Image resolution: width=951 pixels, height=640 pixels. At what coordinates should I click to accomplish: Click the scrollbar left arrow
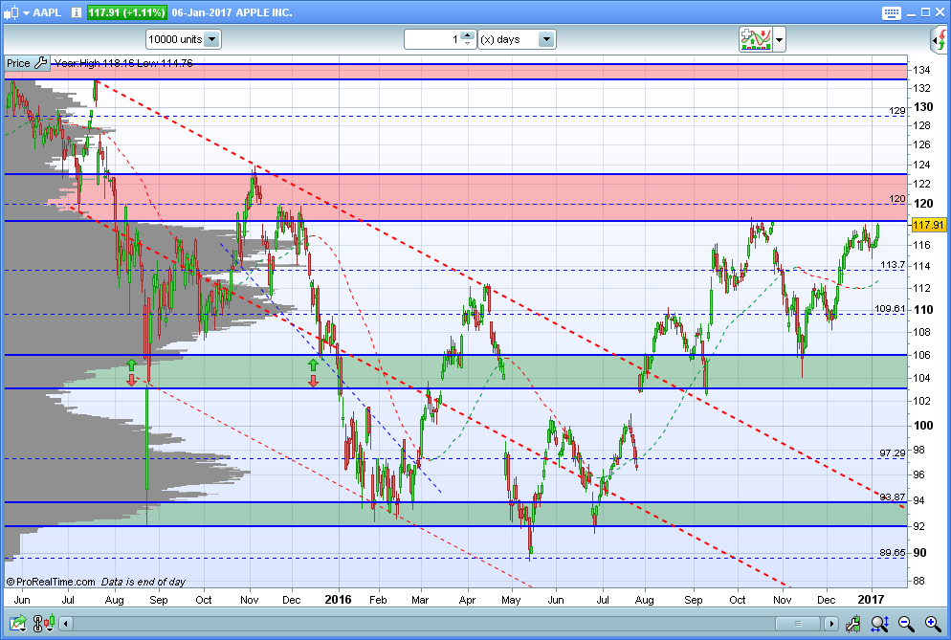click(66, 624)
